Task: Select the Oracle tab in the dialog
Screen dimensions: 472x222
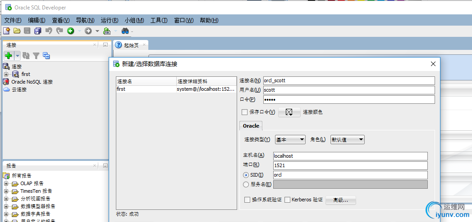Action: click(251, 126)
